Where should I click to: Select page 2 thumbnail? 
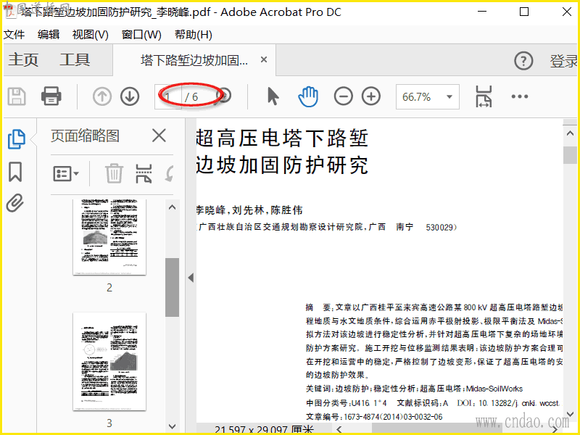point(109,237)
